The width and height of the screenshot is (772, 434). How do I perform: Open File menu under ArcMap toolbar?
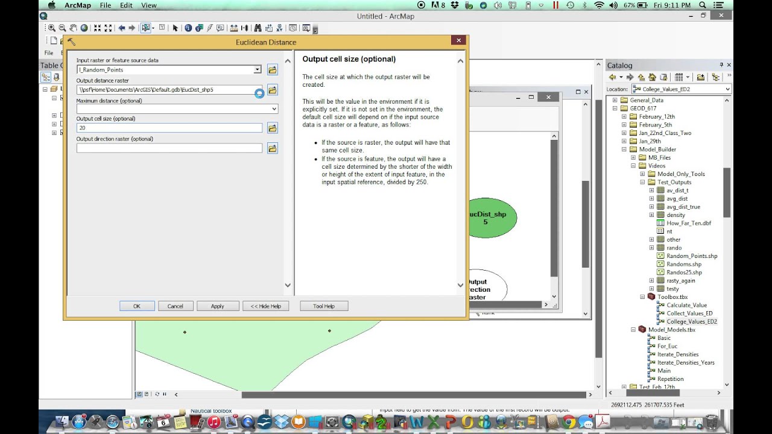(49, 53)
